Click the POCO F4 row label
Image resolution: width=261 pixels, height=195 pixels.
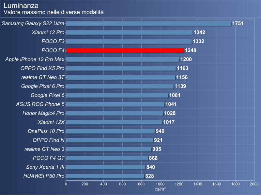pyautogui.click(x=53, y=50)
